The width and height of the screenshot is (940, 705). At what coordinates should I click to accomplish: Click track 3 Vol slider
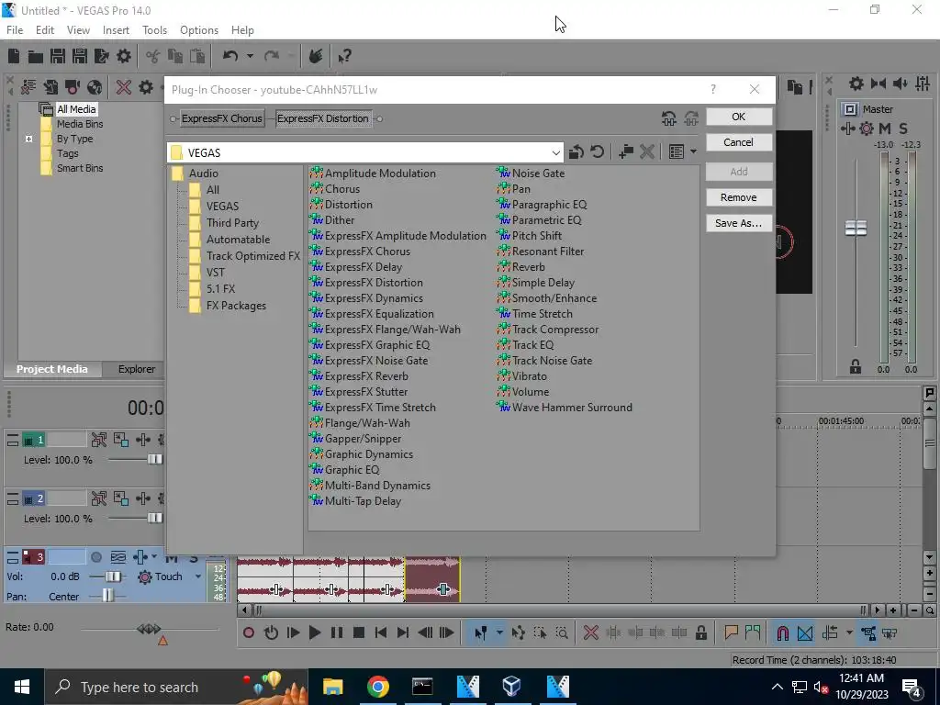(112, 576)
